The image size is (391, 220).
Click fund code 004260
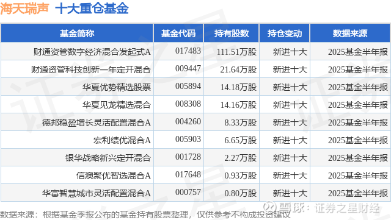tap(188, 121)
